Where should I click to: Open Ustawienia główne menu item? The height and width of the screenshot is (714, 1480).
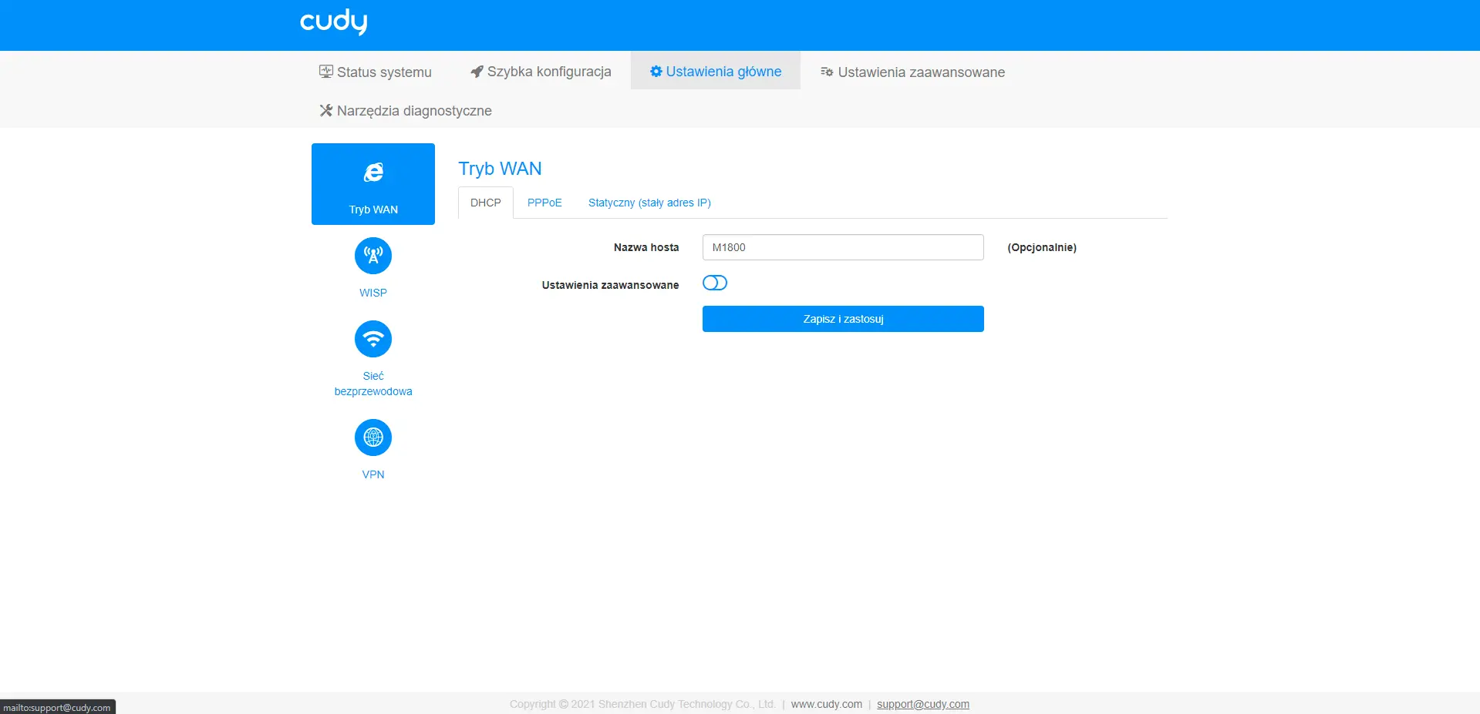(716, 72)
